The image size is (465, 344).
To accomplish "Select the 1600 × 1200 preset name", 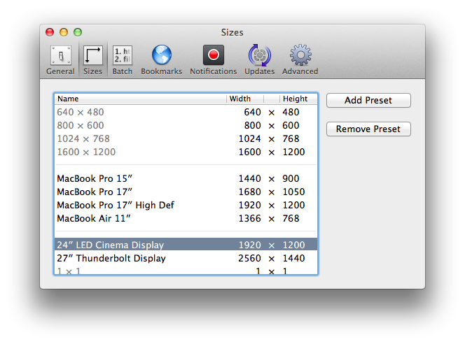I will (86, 152).
